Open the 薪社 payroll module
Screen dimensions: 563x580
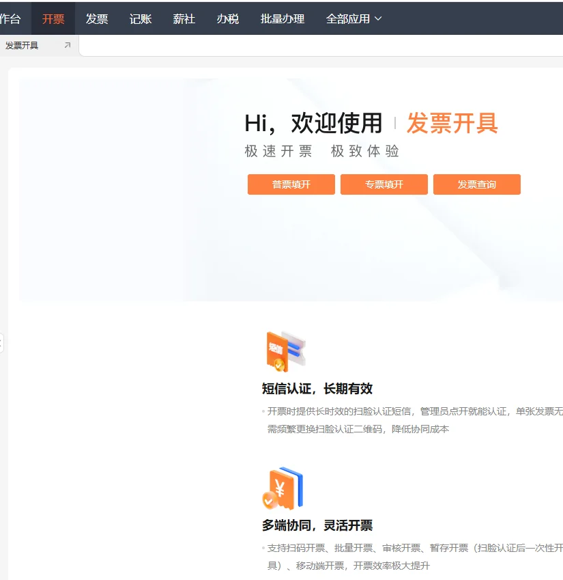[x=184, y=19]
